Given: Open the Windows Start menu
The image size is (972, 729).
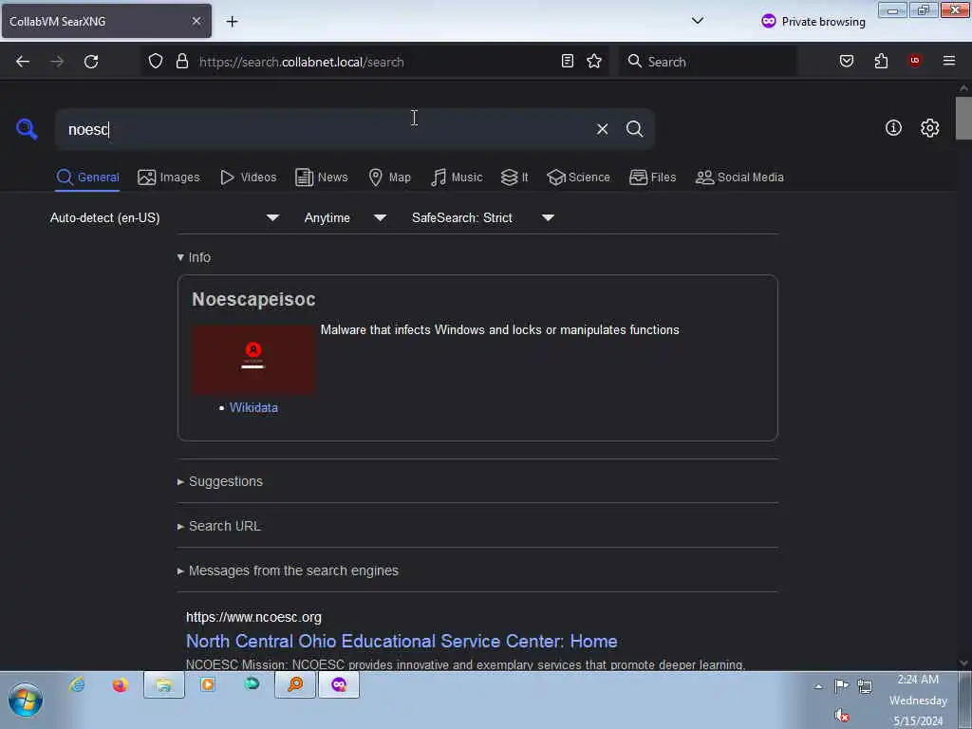Looking at the screenshot, I should point(26,700).
